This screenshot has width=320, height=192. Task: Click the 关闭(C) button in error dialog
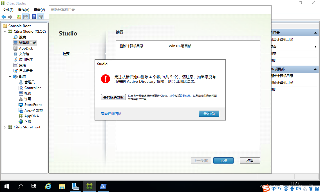(209, 114)
